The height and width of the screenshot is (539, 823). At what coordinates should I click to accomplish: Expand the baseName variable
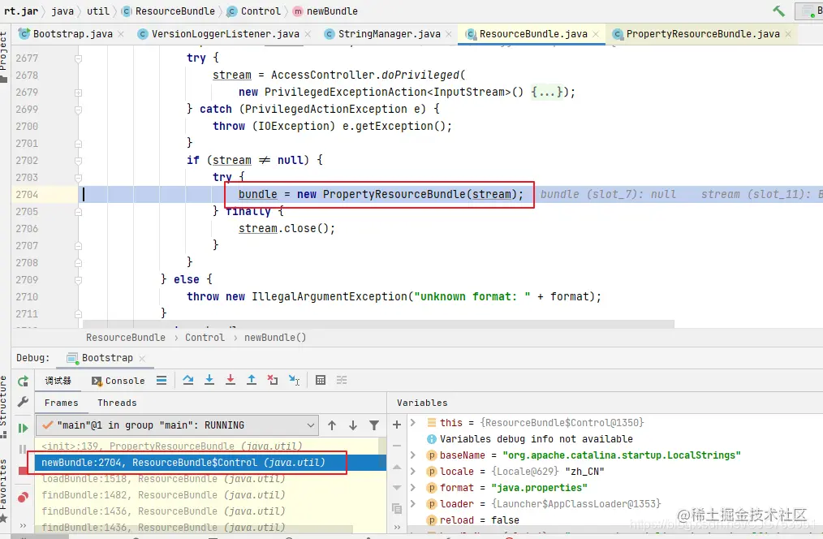[x=413, y=455]
